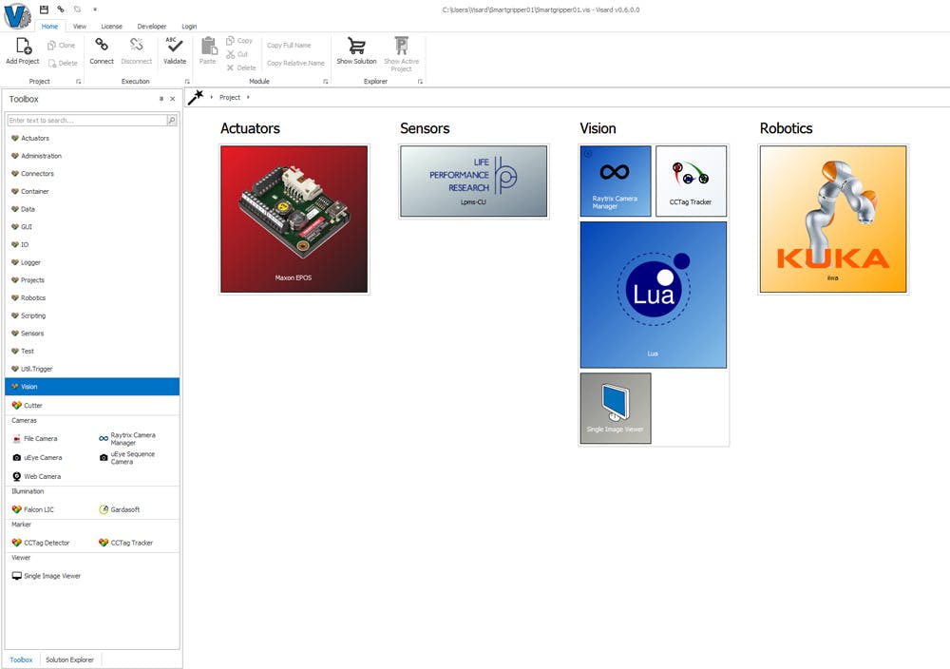Image resolution: width=950 pixels, height=669 pixels.
Task: Select Falcon LIC toolbox item
Action: point(33,509)
